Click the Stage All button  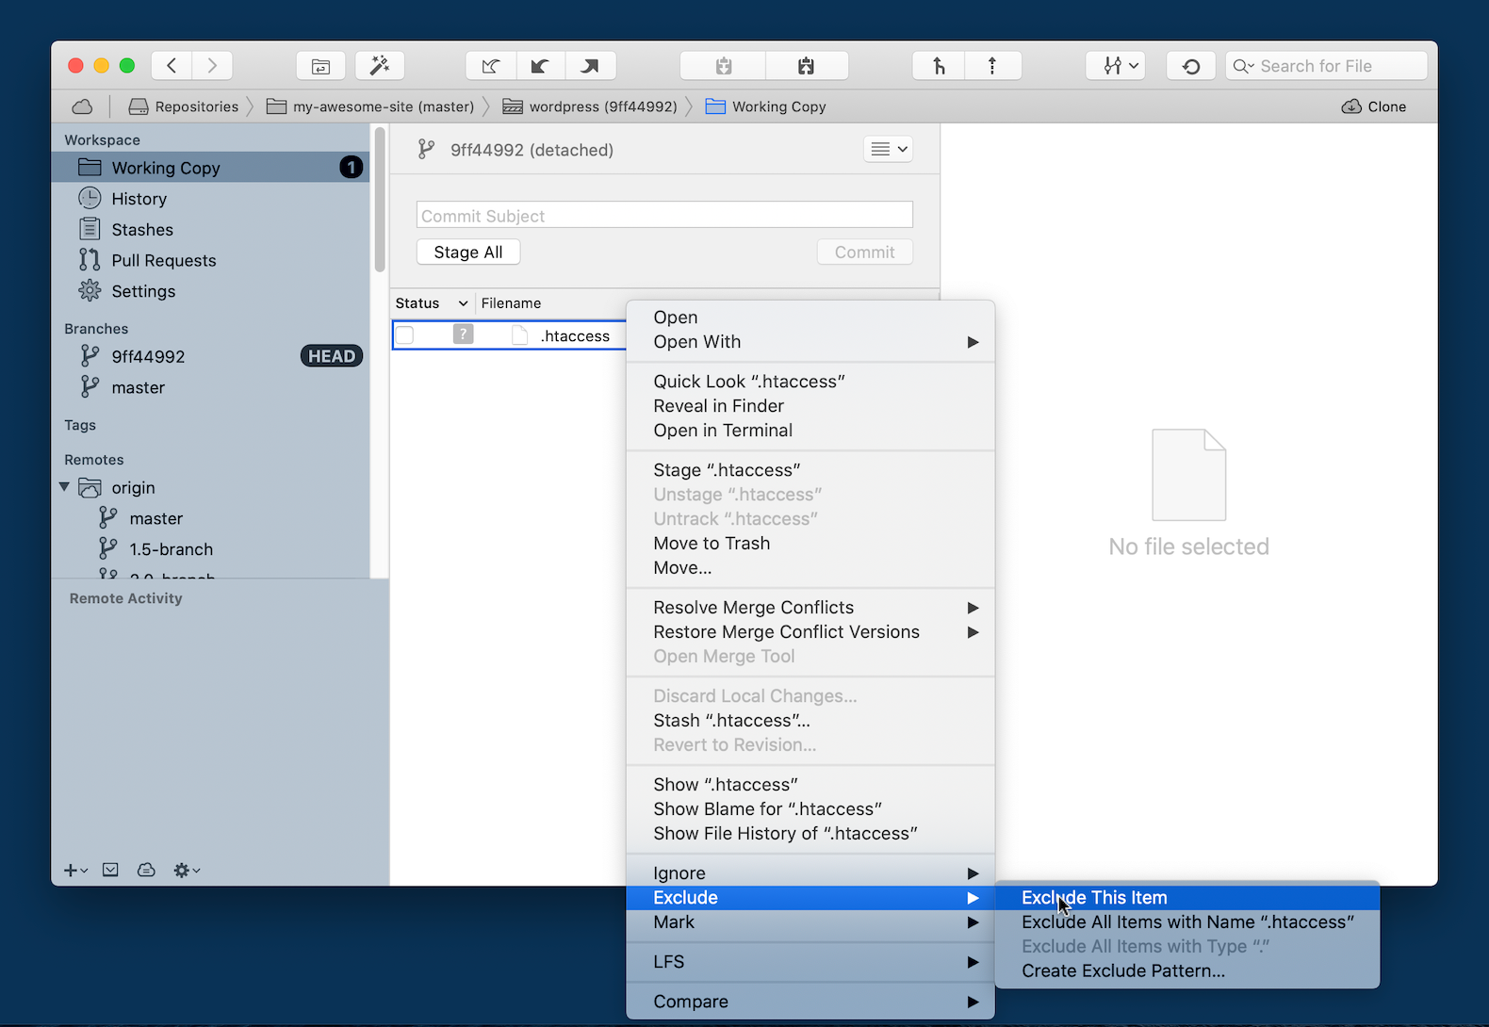point(467,253)
